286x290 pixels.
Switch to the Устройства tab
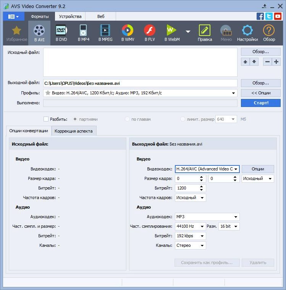tap(70, 16)
